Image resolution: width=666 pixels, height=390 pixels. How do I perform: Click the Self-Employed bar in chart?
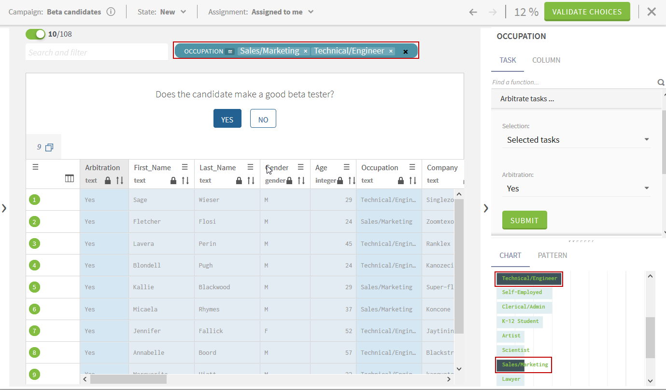coord(522,293)
